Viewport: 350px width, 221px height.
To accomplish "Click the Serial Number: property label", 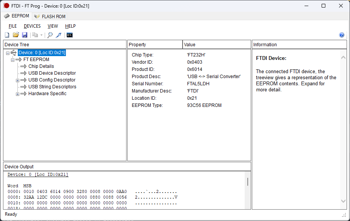I will pyautogui.click(x=147, y=83).
